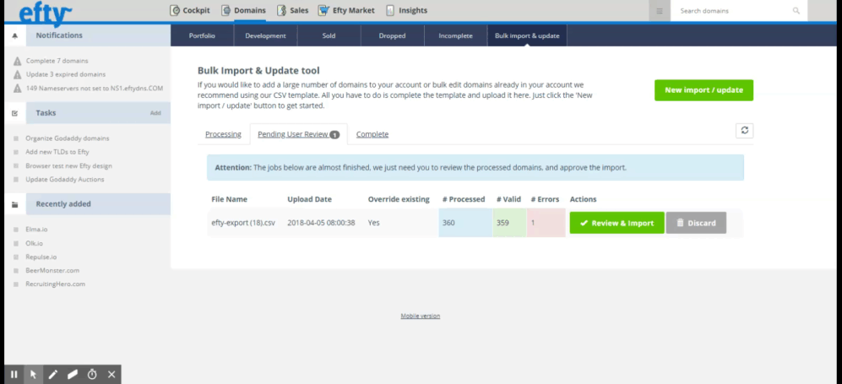The width and height of the screenshot is (842, 384).
Task: Click the # Processed column header
Action: click(x=464, y=199)
